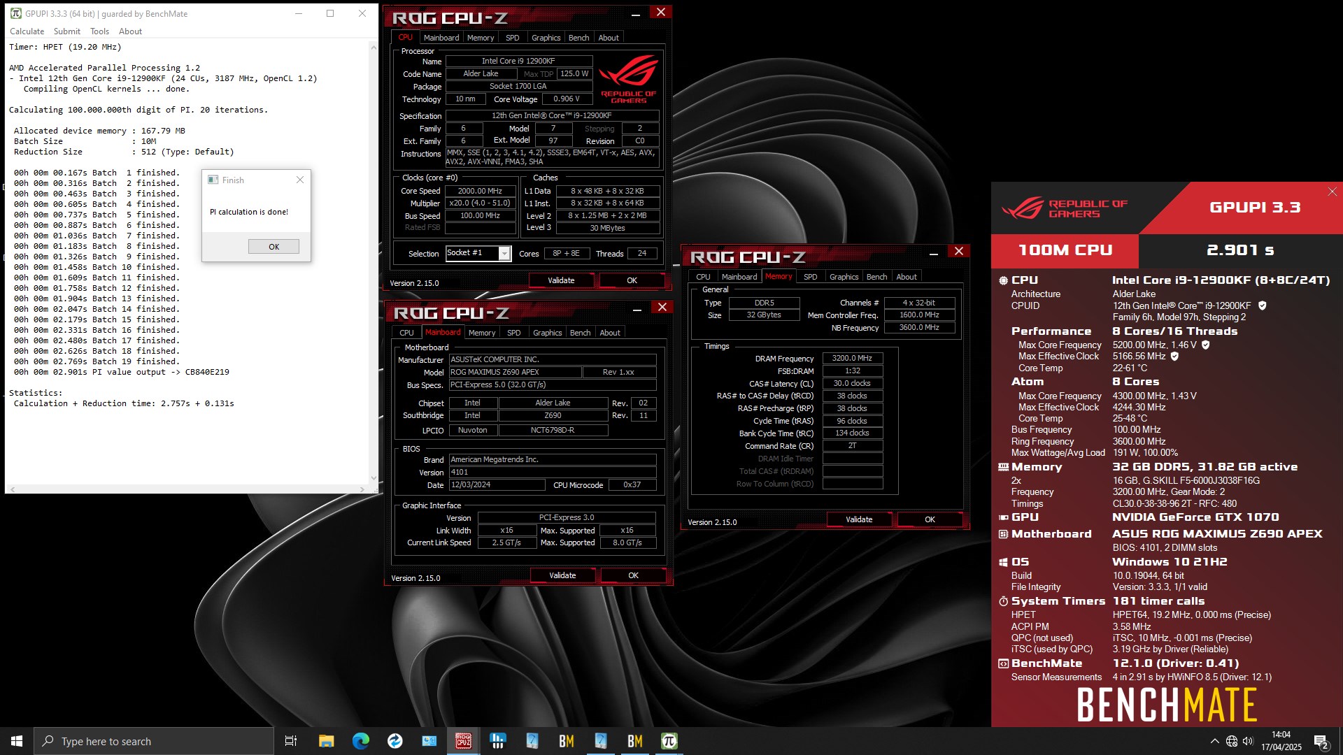Click the BIOS Version 4101 field
Viewport: 1343px width, 755px height.
pyautogui.click(x=553, y=472)
